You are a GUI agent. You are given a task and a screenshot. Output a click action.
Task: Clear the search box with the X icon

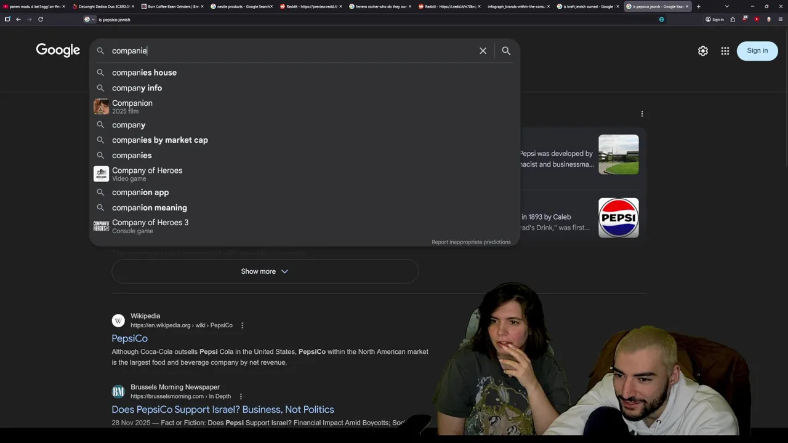click(483, 51)
